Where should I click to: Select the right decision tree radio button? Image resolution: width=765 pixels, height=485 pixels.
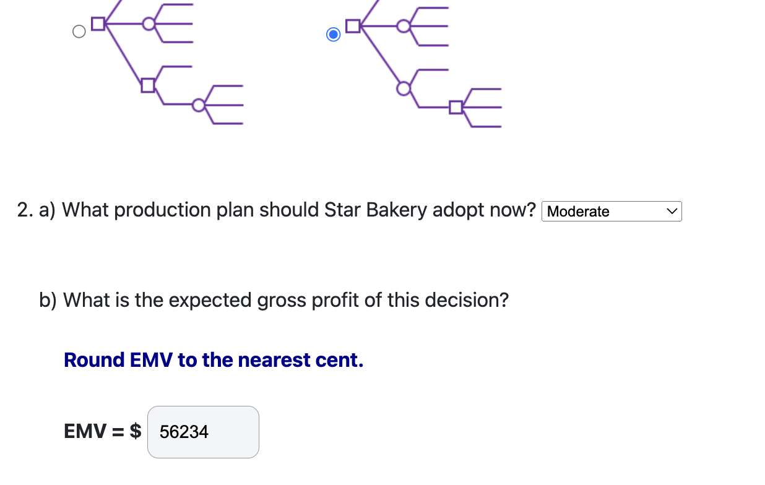pos(333,35)
